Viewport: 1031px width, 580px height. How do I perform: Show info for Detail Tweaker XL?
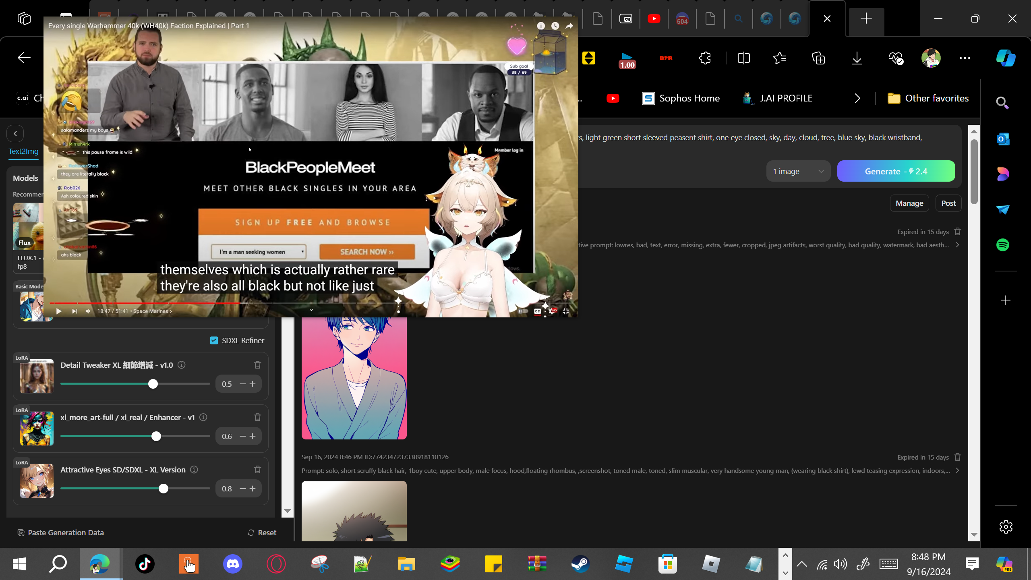(x=182, y=365)
